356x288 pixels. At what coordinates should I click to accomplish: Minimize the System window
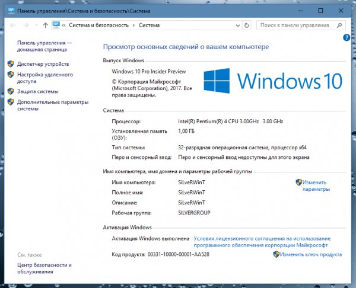(301, 11)
